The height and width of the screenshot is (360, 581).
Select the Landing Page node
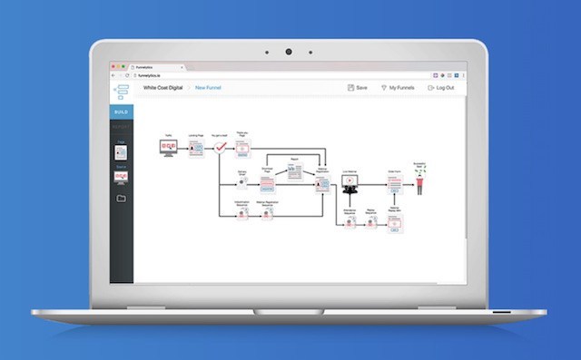click(x=196, y=149)
